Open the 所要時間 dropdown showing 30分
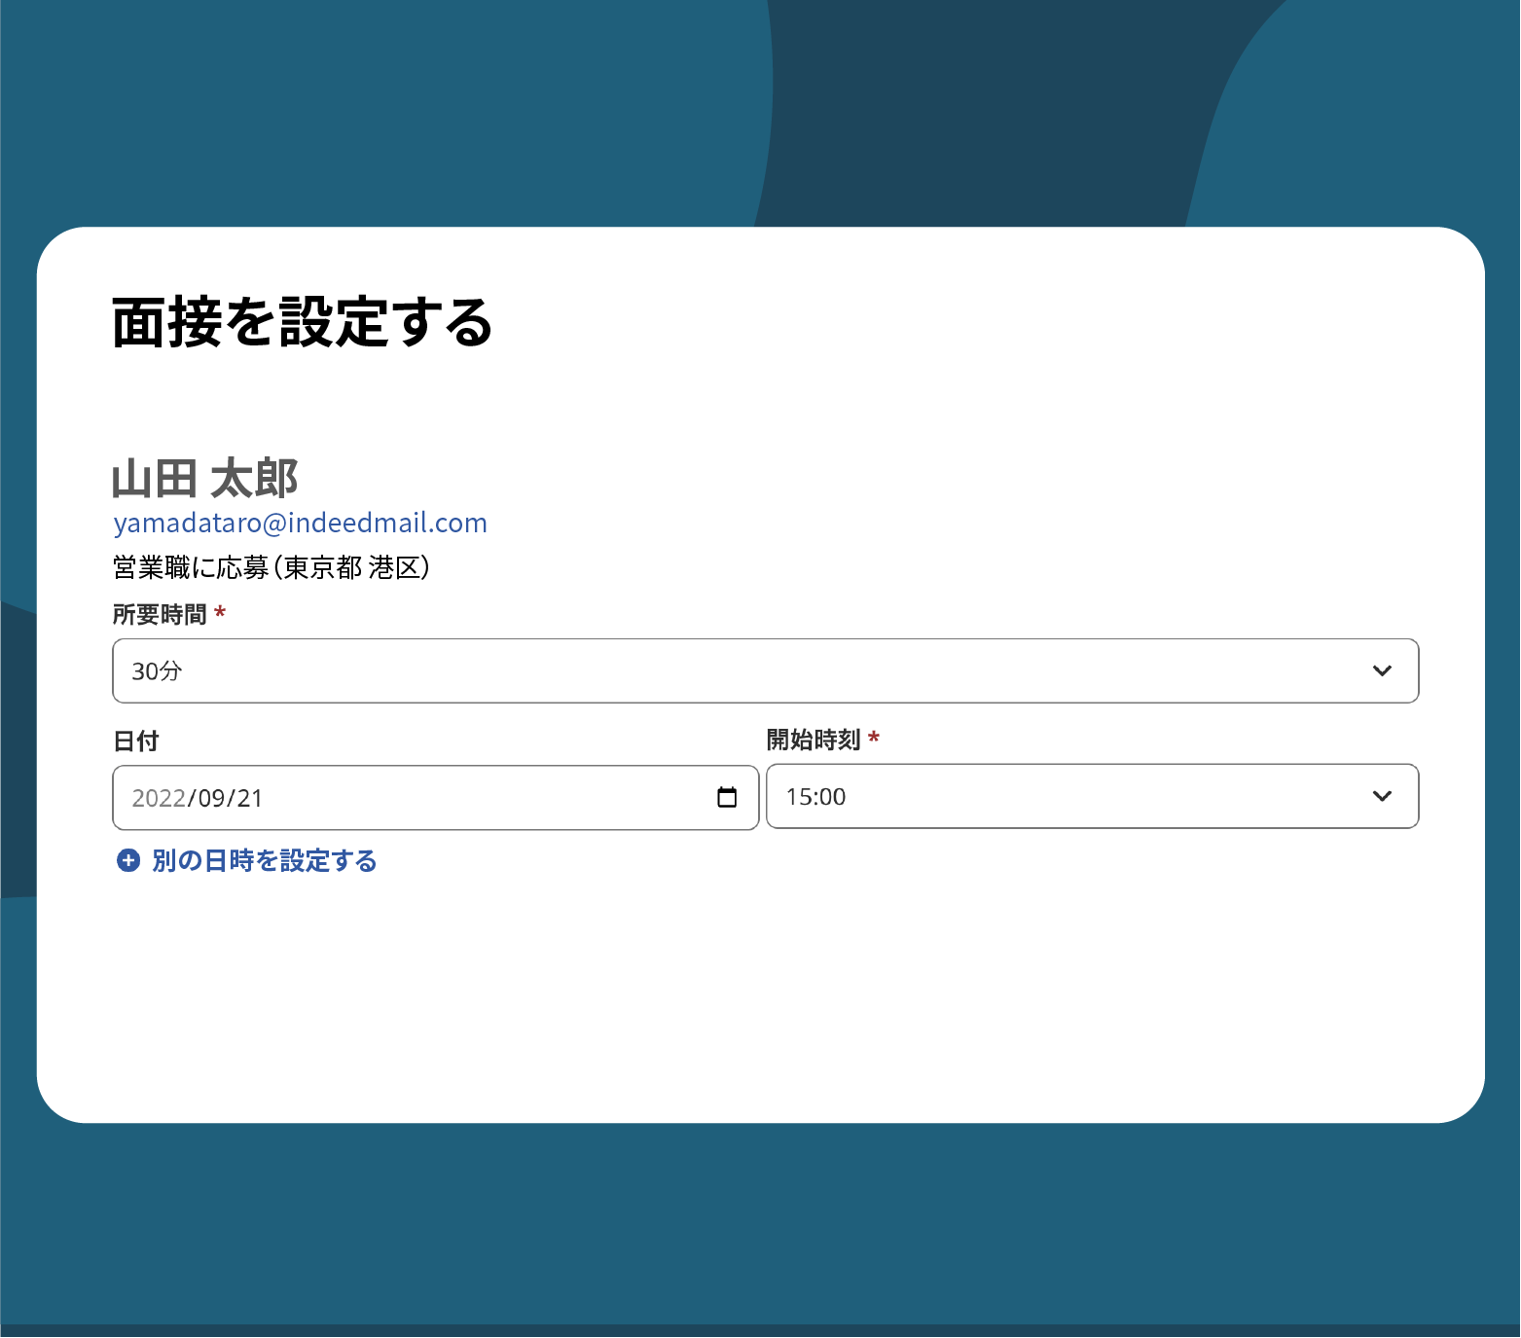Screen dimensions: 1521x1338 click(766, 671)
